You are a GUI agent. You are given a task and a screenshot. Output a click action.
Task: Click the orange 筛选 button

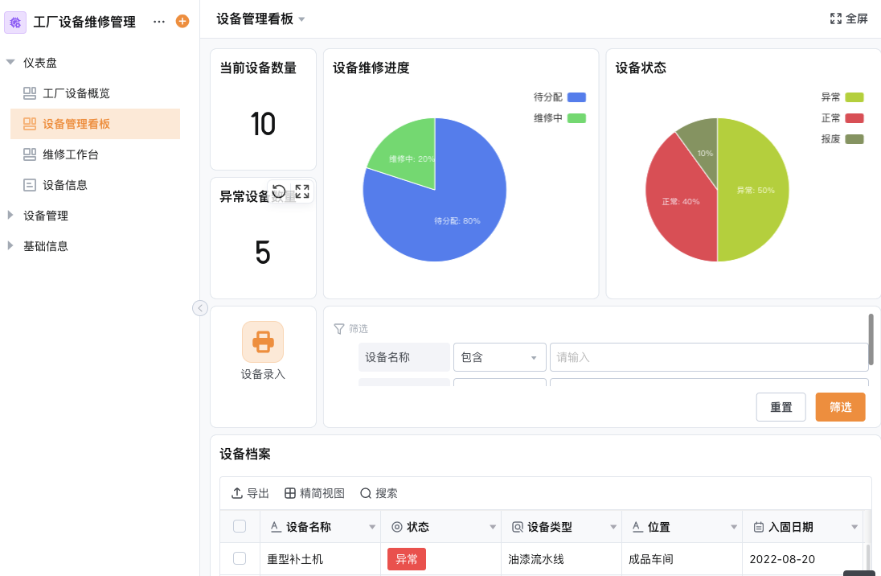point(840,407)
